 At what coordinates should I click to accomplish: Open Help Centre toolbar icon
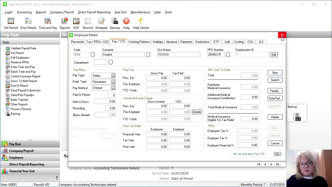tap(141, 24)
